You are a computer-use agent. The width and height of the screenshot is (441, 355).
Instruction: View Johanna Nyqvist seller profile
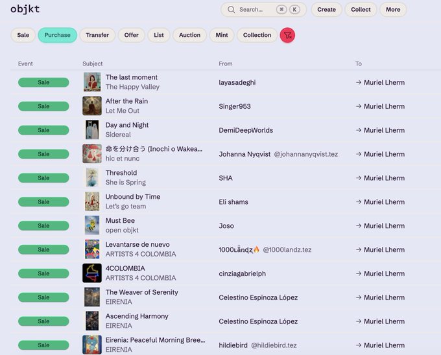pos(244,154)
